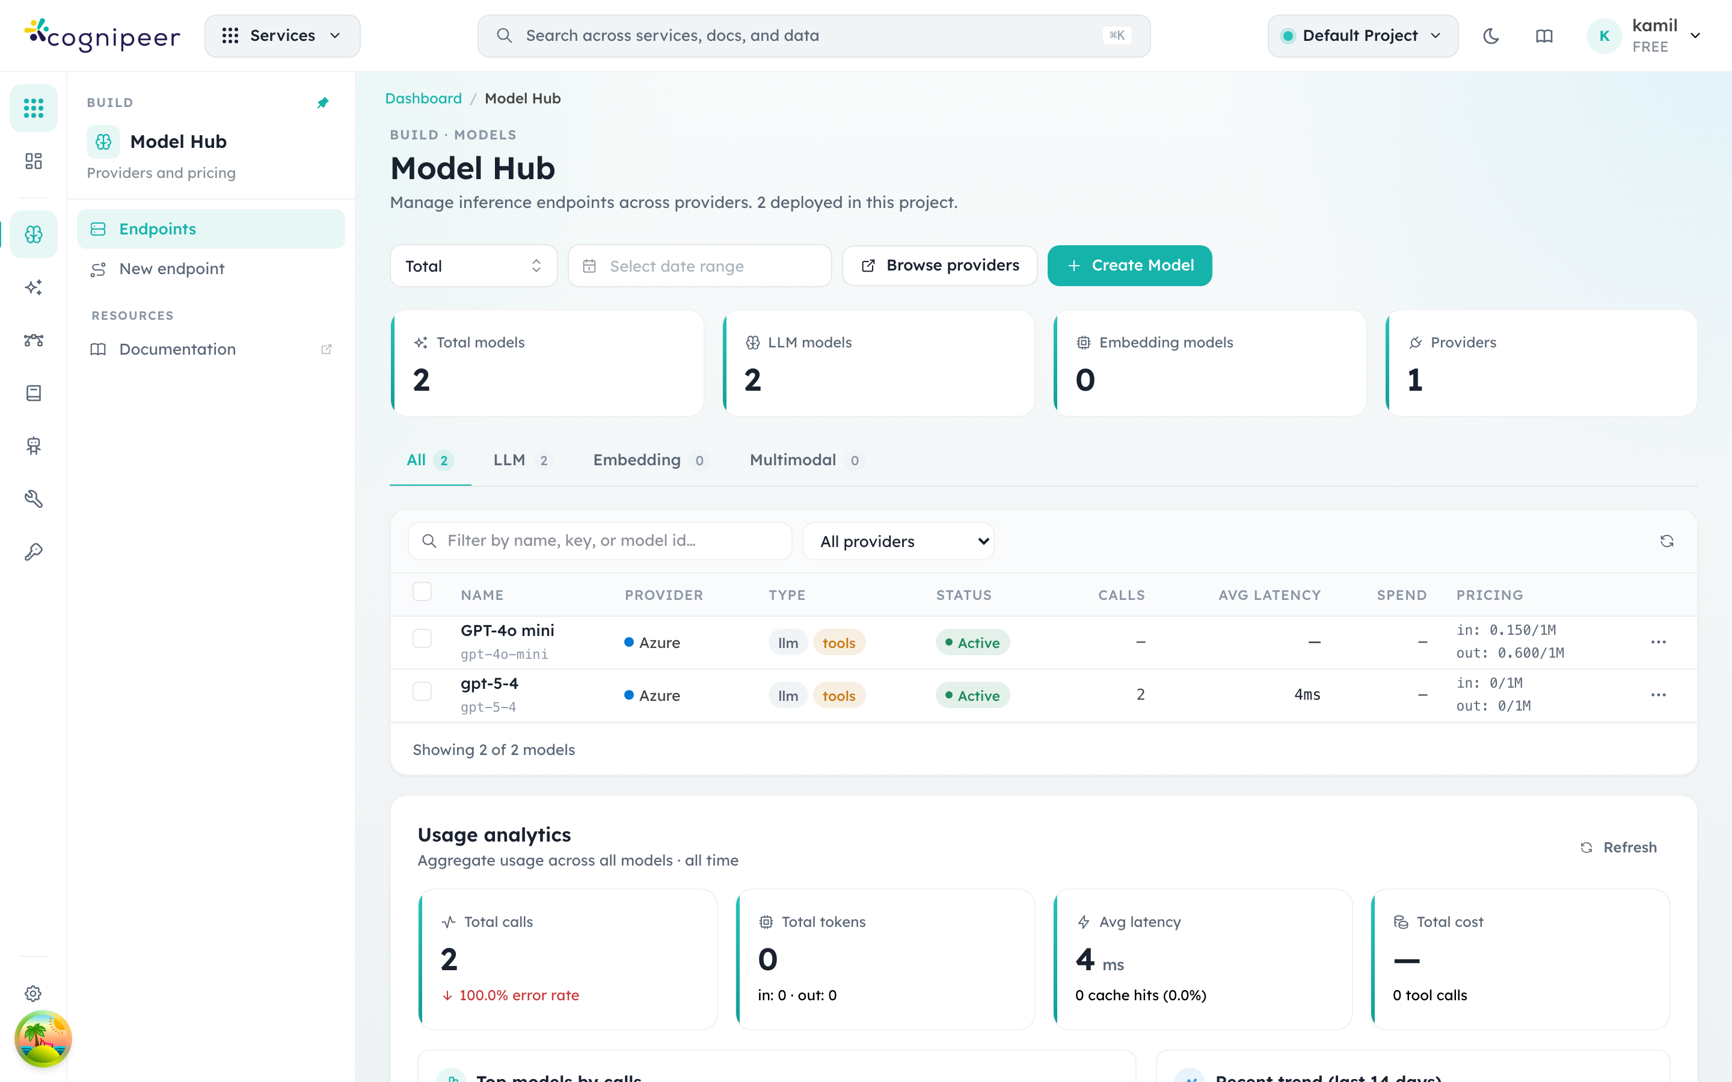This screenshot has width=1732, height=1082.
Task: Open row actions menu for gpt-5-4
Action: (1658, 695)
